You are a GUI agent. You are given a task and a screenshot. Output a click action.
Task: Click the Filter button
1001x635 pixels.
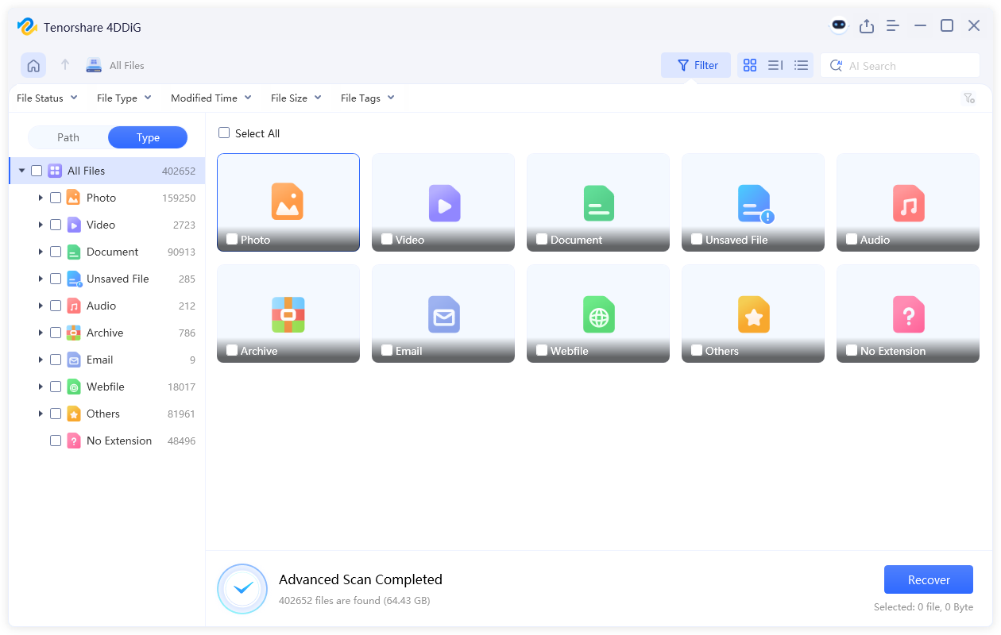click(696, 65)
